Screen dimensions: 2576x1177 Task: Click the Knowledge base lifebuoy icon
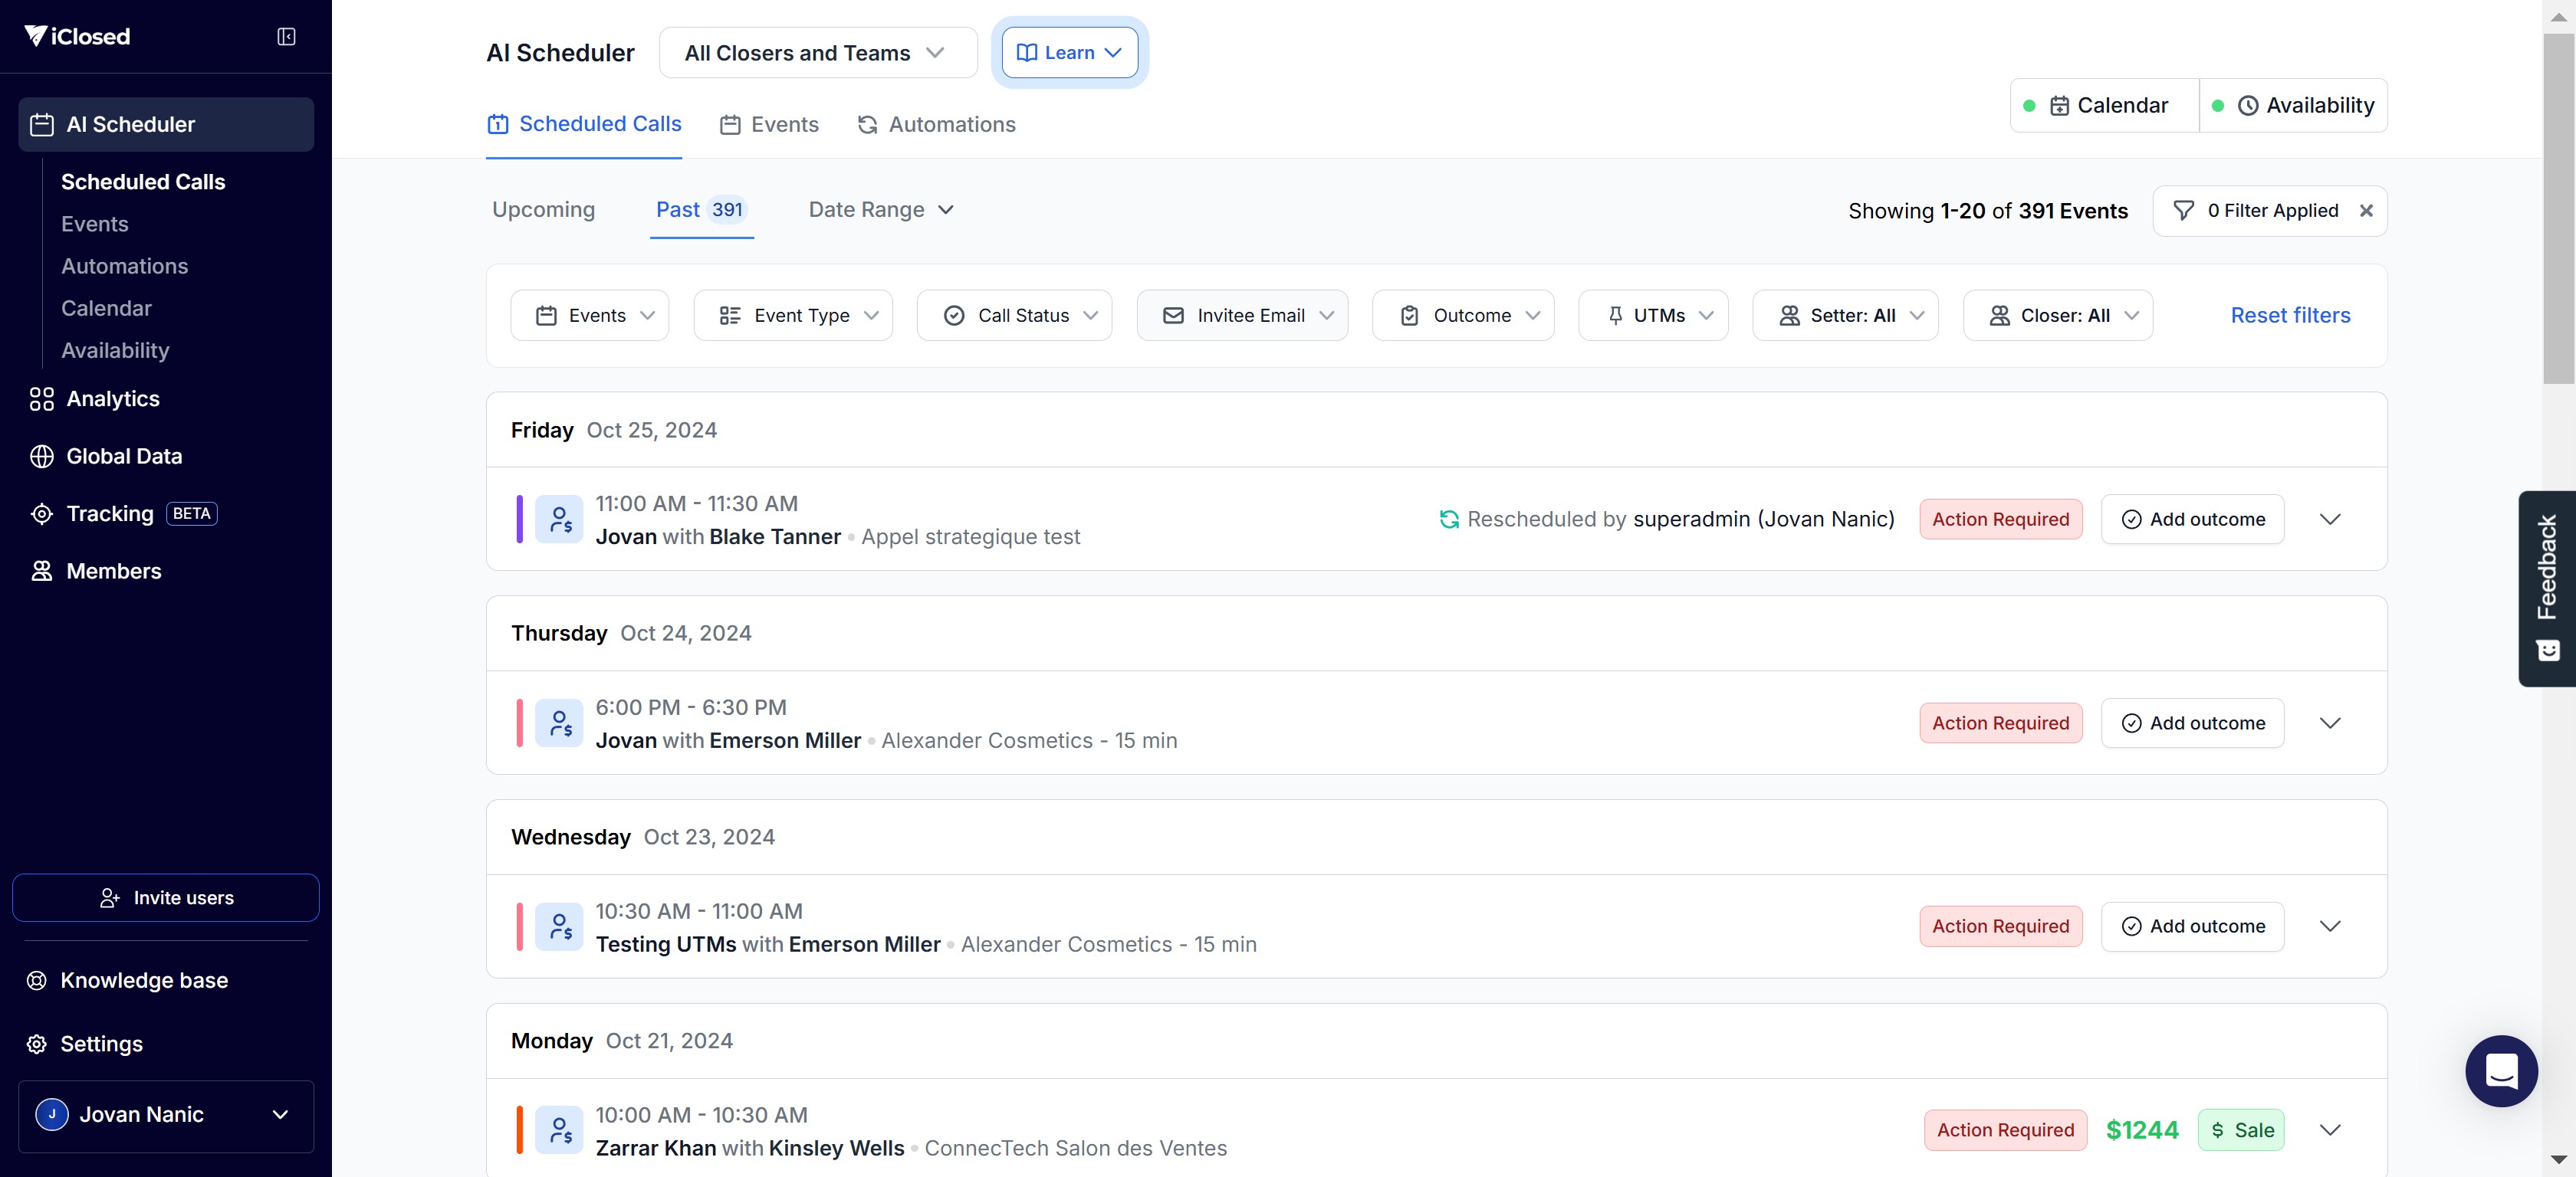pyautogui.click(x=37, y=980)
